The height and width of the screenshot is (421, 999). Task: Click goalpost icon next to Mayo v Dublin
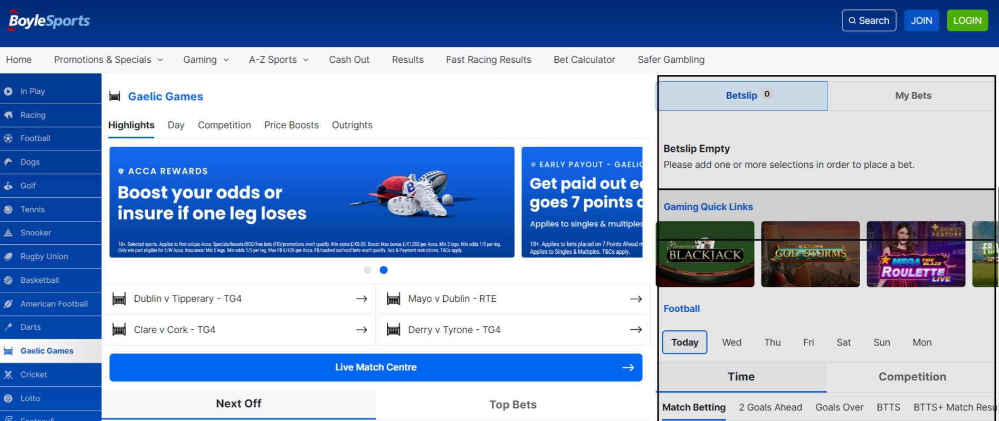tap(394, 299)
